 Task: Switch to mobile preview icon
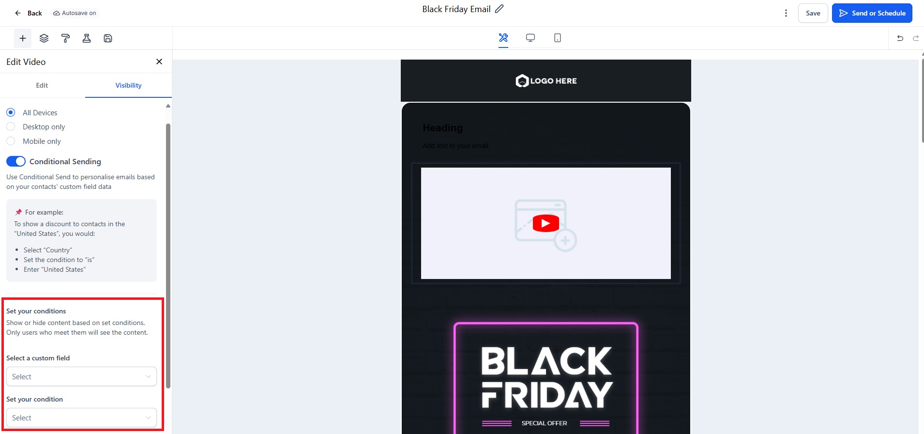coord(558,38)
